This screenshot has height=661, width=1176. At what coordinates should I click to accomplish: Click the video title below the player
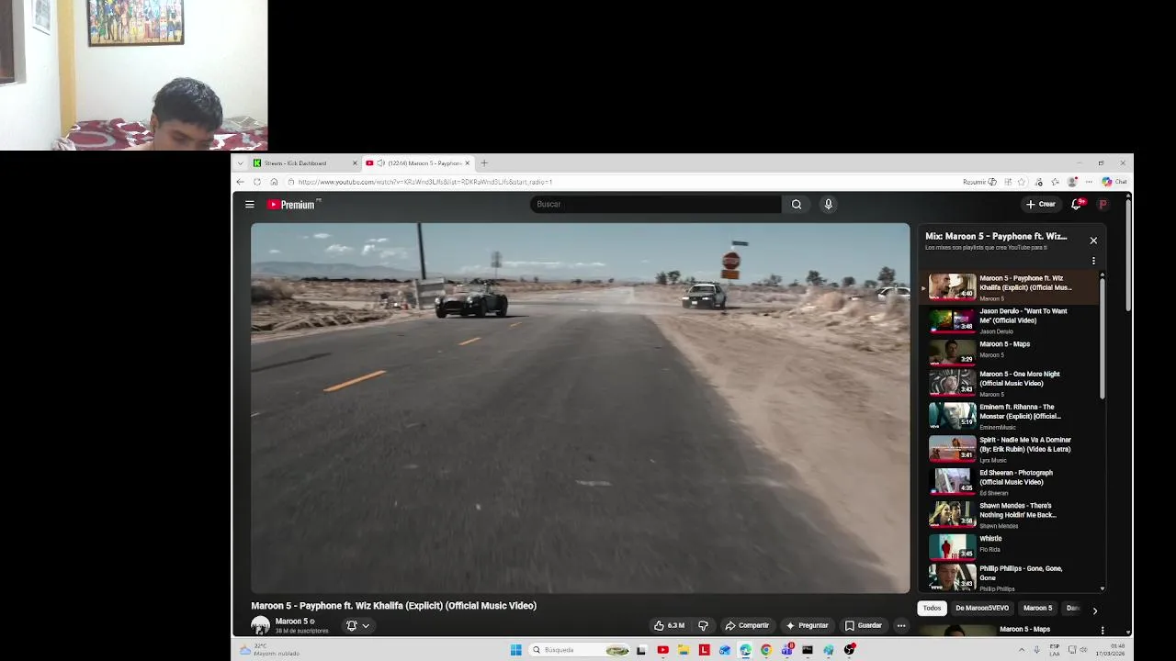pos(393,606)
